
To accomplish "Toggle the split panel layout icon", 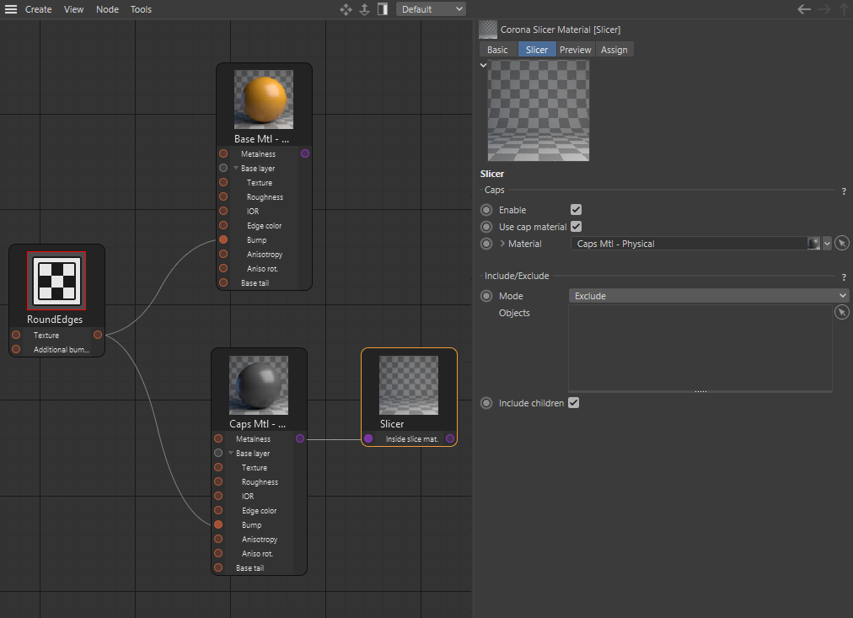I will pos(383,9).
